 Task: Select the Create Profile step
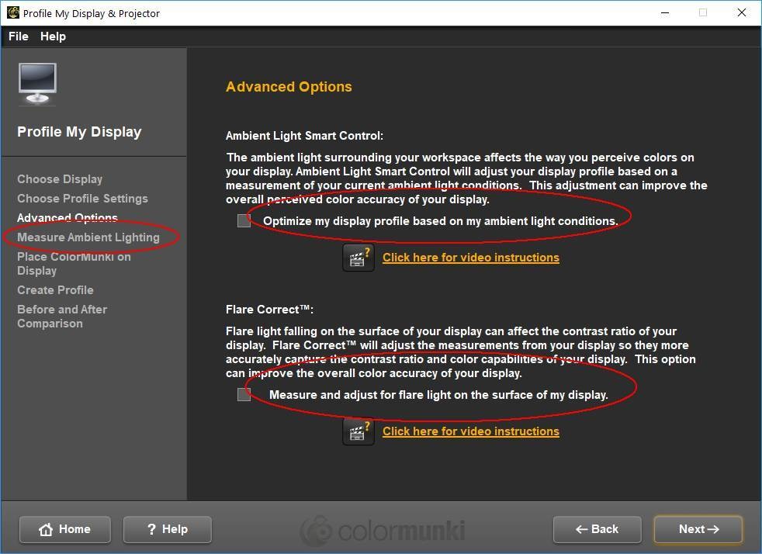55,290
